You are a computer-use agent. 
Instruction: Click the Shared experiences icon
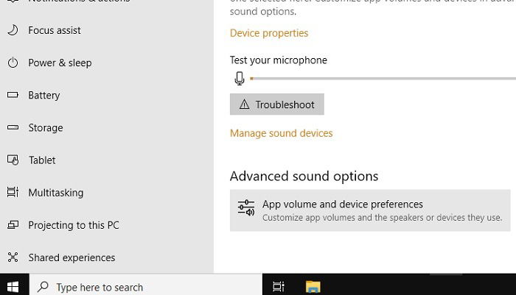tap(13, 257)
